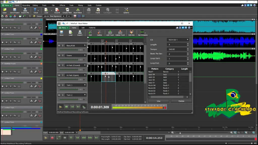
Task: Click Export Mix in MixPad toolbar
Action: click(25, 11)
